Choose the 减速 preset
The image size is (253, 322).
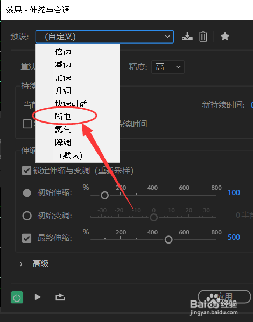click(x=78, y=65)
